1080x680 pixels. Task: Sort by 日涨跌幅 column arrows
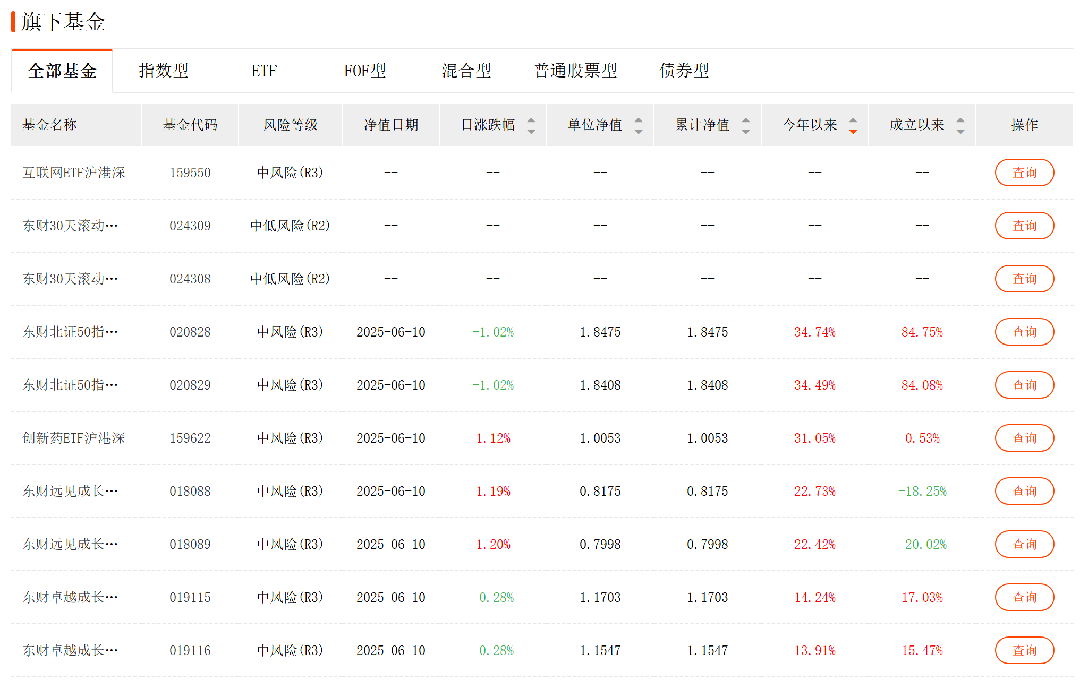point(531,125)
